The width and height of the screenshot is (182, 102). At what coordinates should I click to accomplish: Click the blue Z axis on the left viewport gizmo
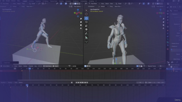[x=78, y=10]
